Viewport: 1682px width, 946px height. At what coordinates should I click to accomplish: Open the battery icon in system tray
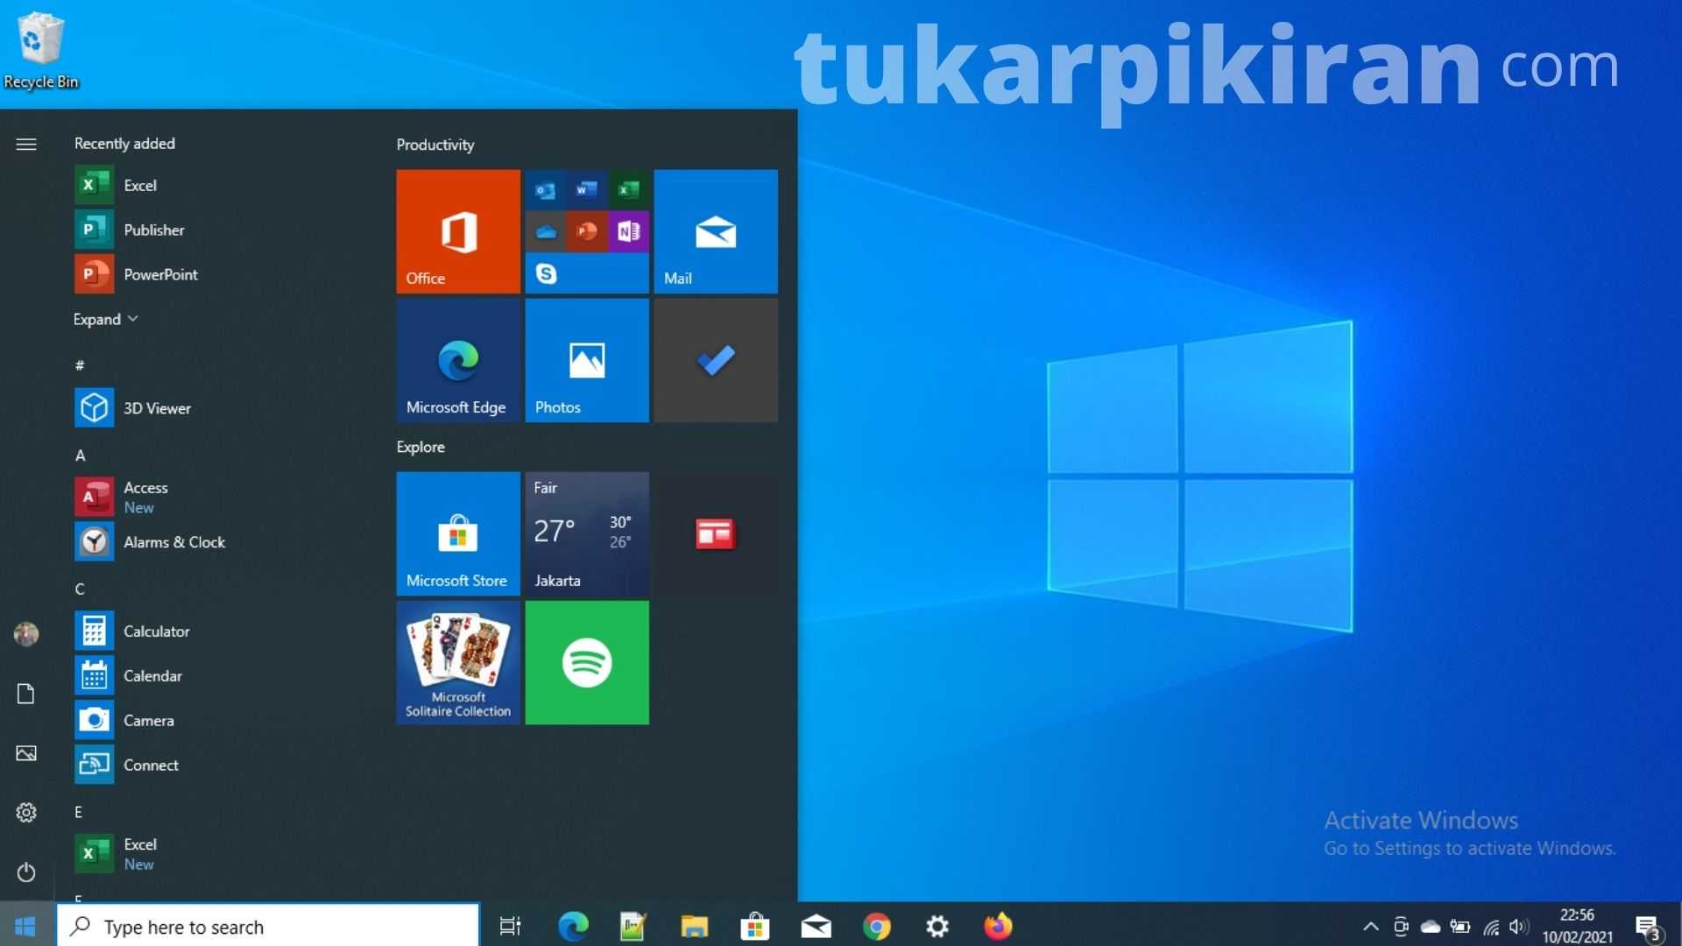(x=1460, y=926)
